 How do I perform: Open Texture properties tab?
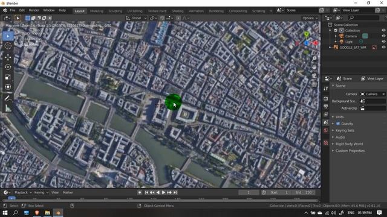point(326,142)
